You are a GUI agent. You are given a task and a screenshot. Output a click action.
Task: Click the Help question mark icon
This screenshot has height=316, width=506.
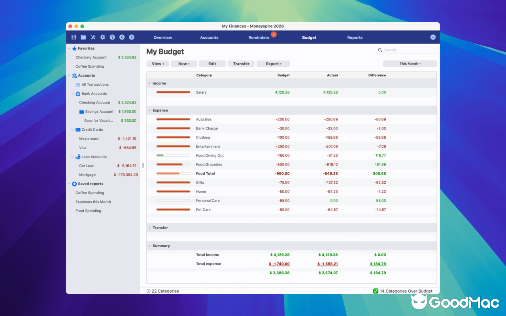(x=112, y=37)
